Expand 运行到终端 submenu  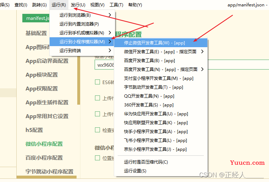(82, 51)
